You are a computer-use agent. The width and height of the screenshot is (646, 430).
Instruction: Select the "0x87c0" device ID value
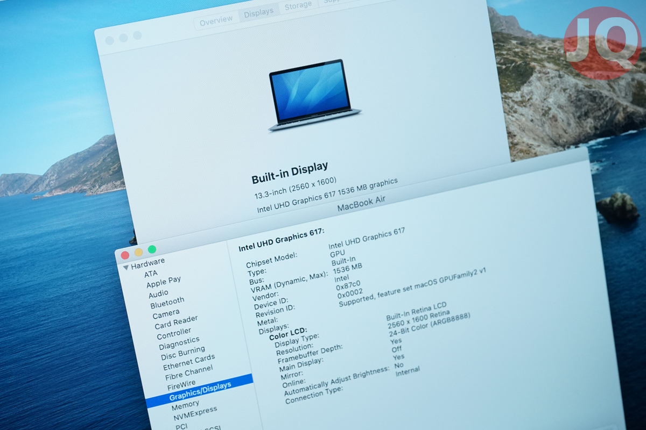click(x=348, y=286)
